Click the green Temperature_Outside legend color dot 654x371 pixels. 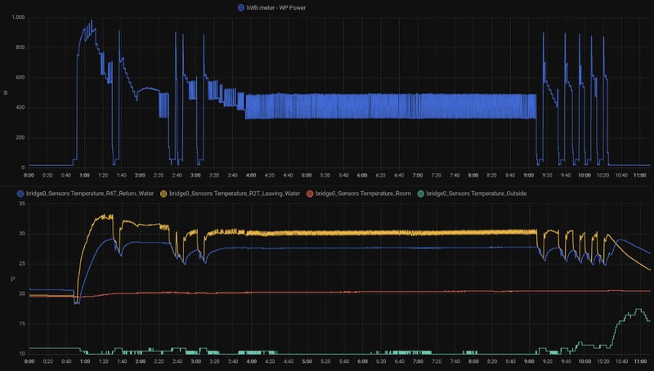(x=420, y=194)
